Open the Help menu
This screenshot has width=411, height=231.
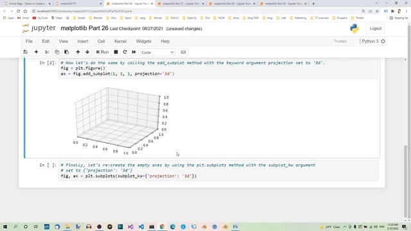click(x=165, y=41)
